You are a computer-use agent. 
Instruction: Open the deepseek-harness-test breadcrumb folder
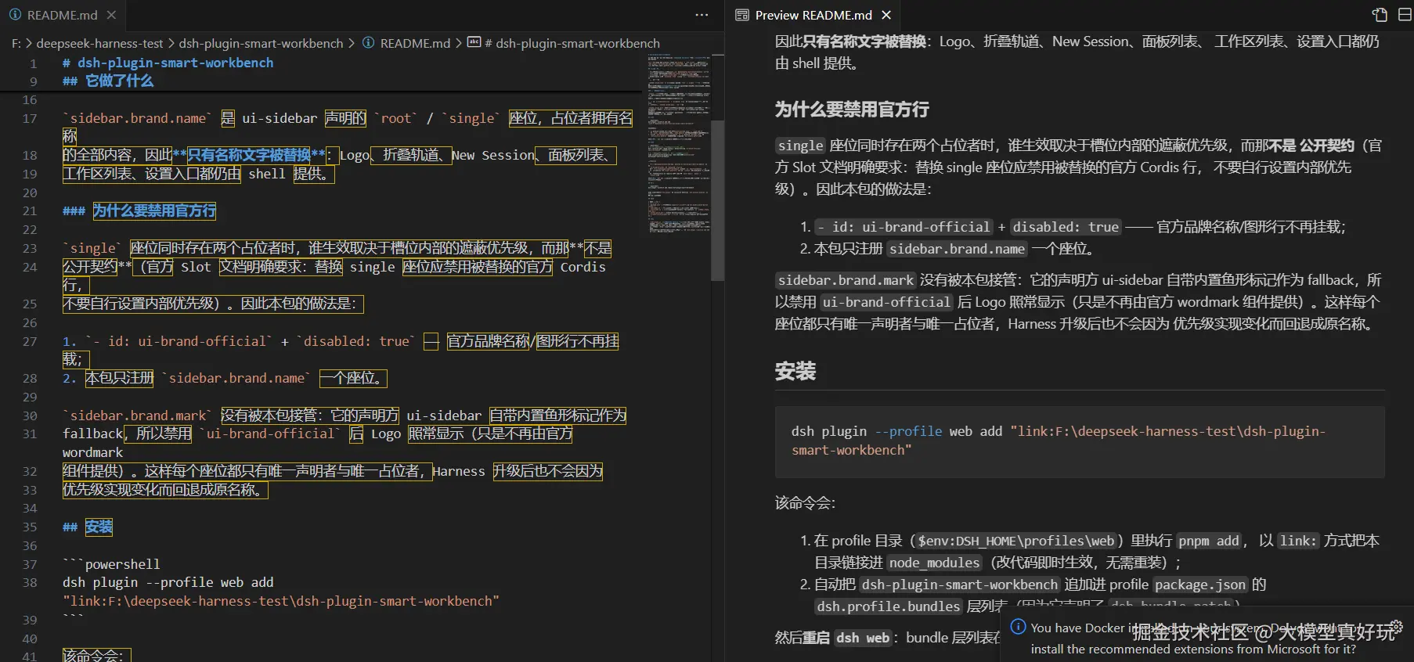click(99, 43)
